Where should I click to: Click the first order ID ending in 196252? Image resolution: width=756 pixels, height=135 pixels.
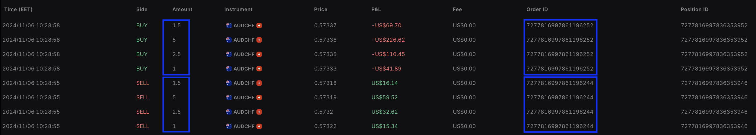pyautogui.click(x=560, y=25)
